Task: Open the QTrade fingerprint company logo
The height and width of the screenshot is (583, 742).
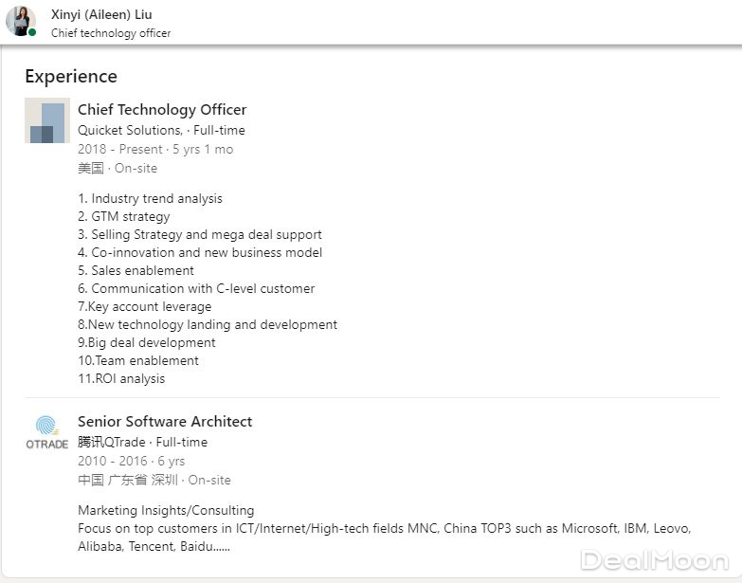Action: pos(46,432)
